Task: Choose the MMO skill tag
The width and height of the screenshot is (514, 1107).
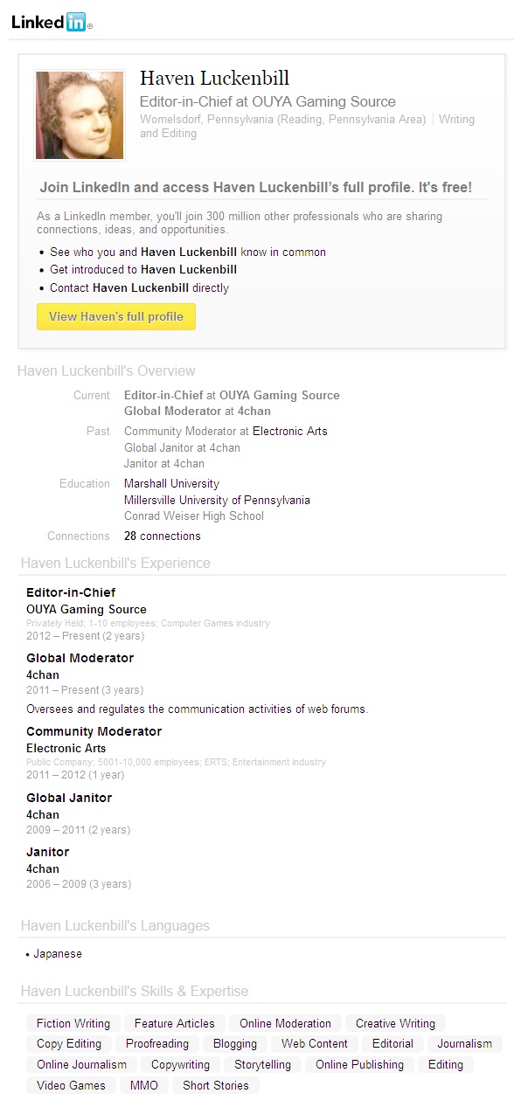Action: tap(144, 1085)
